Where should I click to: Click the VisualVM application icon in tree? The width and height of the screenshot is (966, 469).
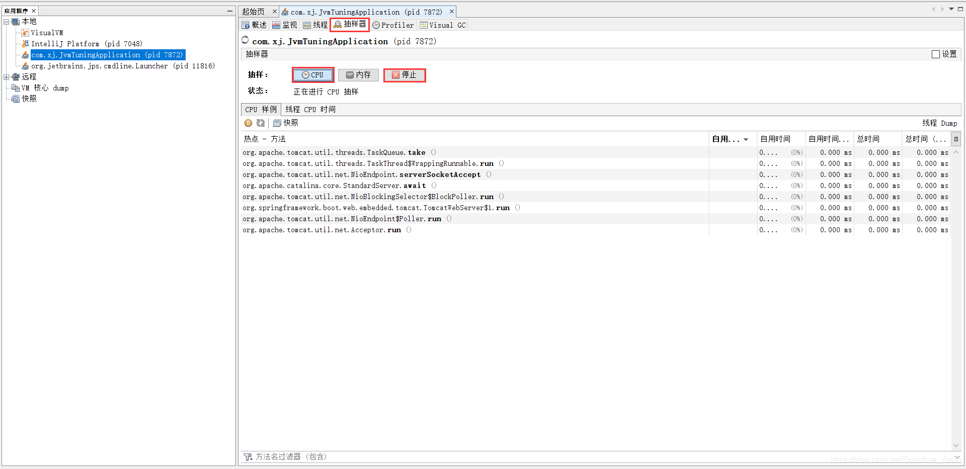point(25,33)
